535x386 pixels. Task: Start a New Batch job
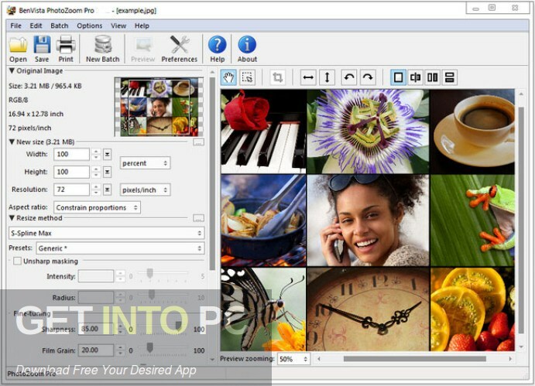point(103,49)
